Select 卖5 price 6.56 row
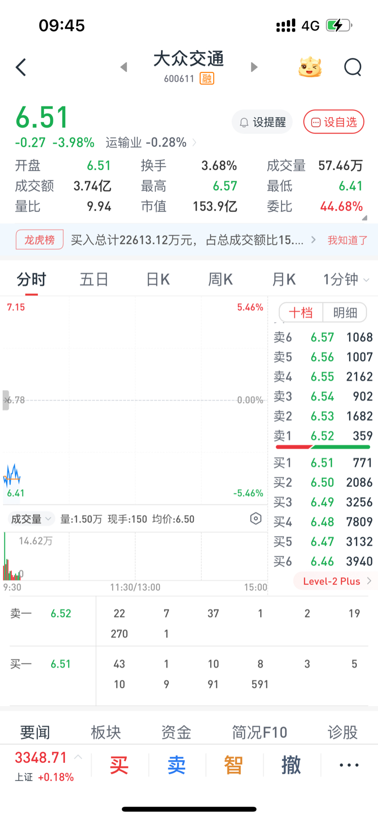Viewport: 378px width, 820px height. pyautogui.click(x=323, y=357)
